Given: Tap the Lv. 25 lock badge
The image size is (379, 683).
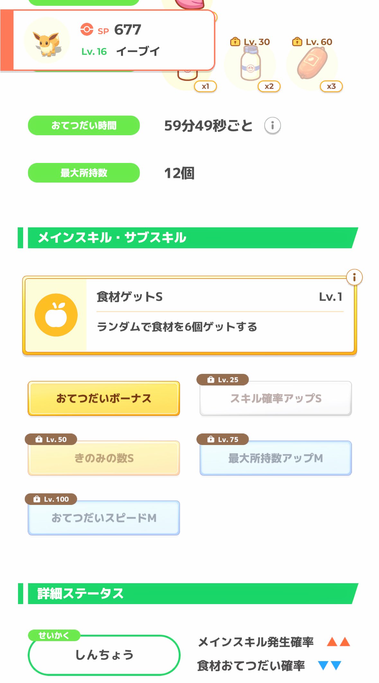Looking at the screenshot, I should point(222,380).
